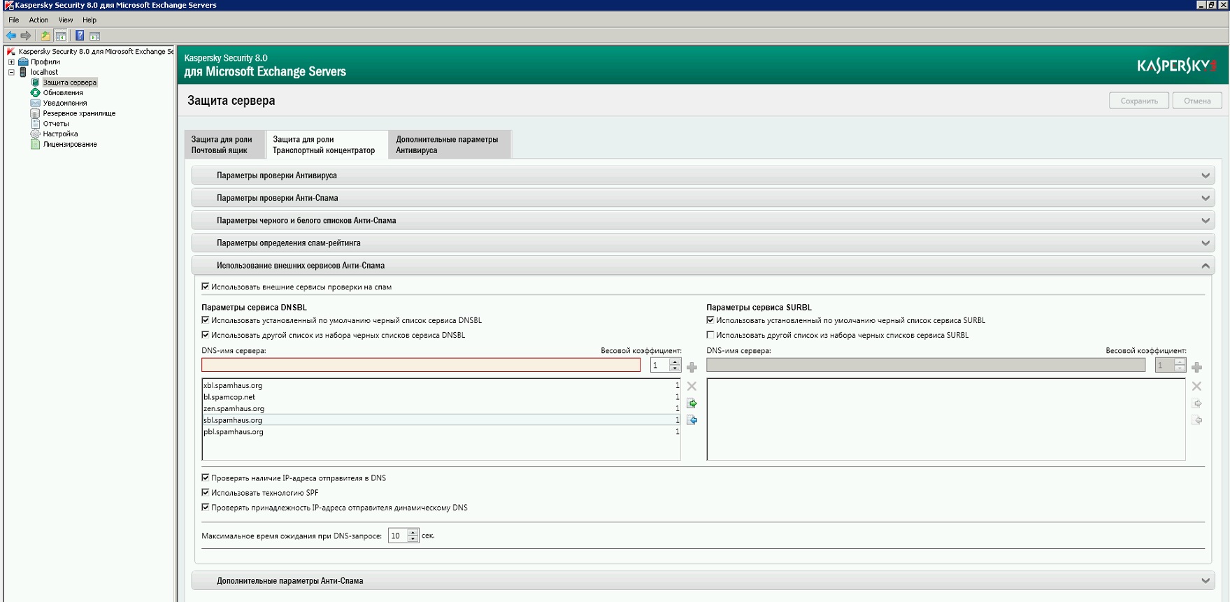Expand Параметры определения спам-рейтинга section
The width and height of the screenshot is (1230, 602).
703,243
